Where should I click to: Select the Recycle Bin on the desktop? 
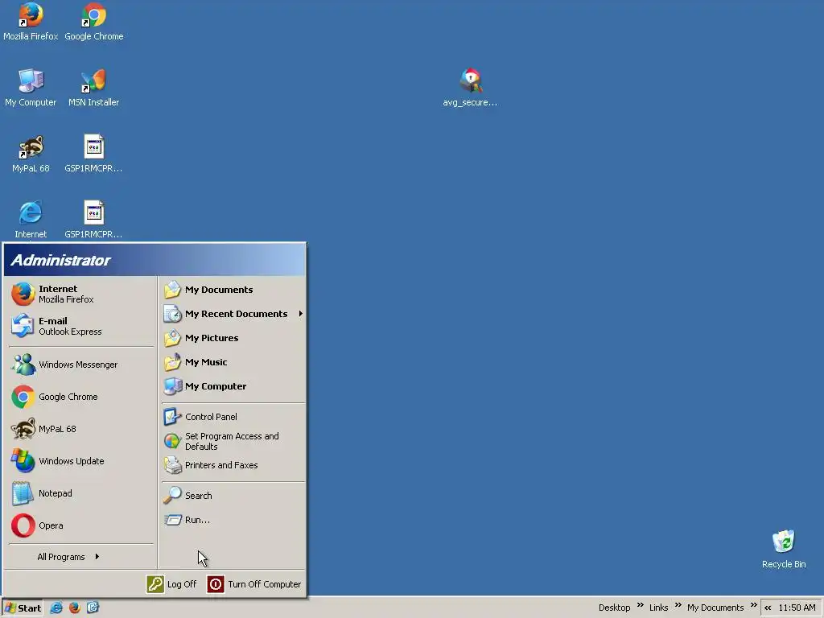[784, 549]
